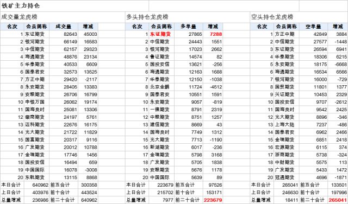Click 浙商期货 member name

(x=284, y=155)
